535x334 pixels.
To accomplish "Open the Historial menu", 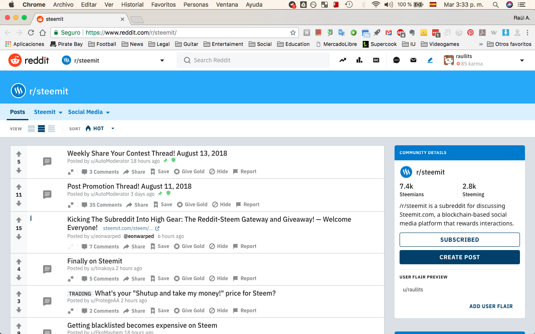I will [132, 5].
